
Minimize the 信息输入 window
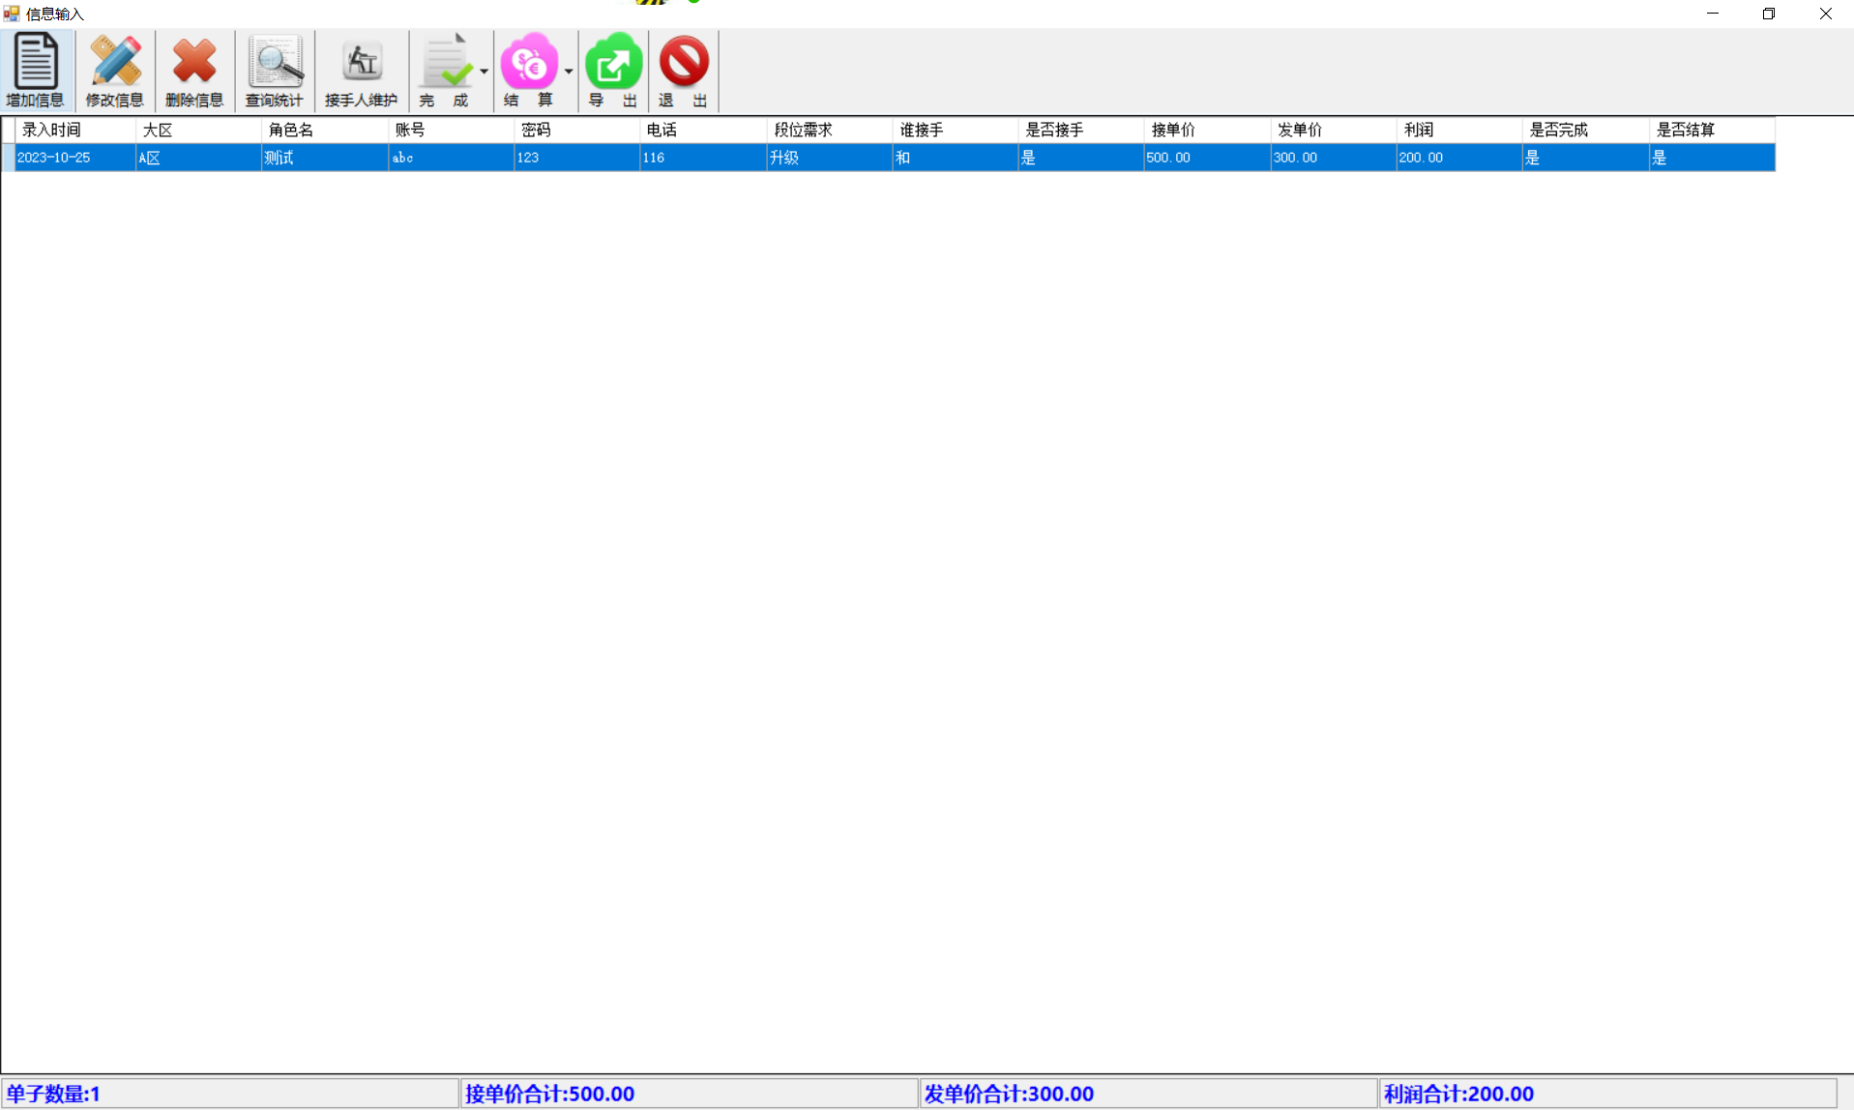coord(1713,14)
